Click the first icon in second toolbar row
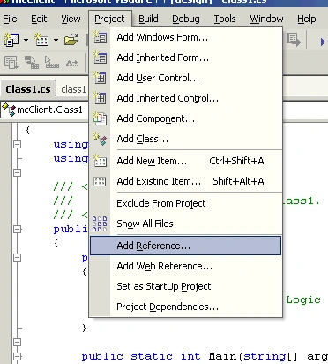Screen dimensions: 328x364 pyautogui.click(x=11, y=63)
